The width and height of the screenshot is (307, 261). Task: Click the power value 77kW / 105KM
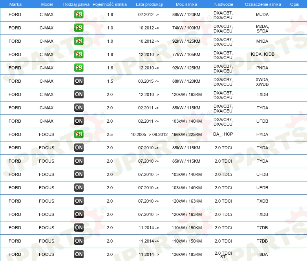coord(186,54)
